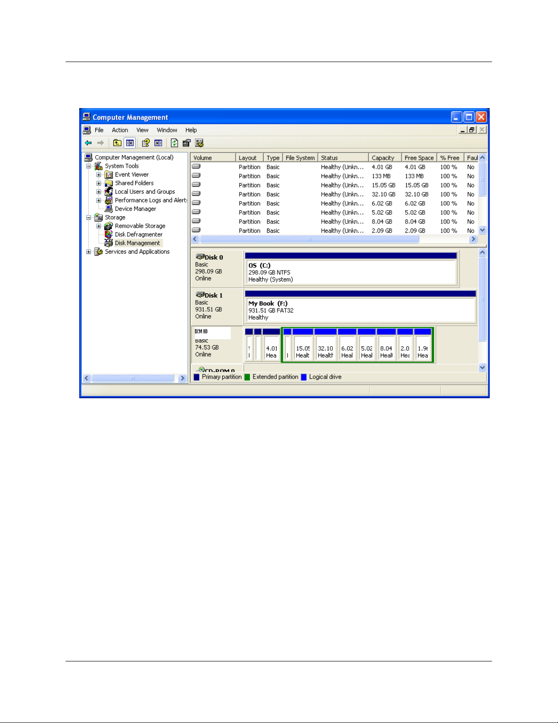Viewport: 558px width, 723px height.
Task: Toggle the Show/Hide Console Tree toolbar icon
Action: coord(130,143)
